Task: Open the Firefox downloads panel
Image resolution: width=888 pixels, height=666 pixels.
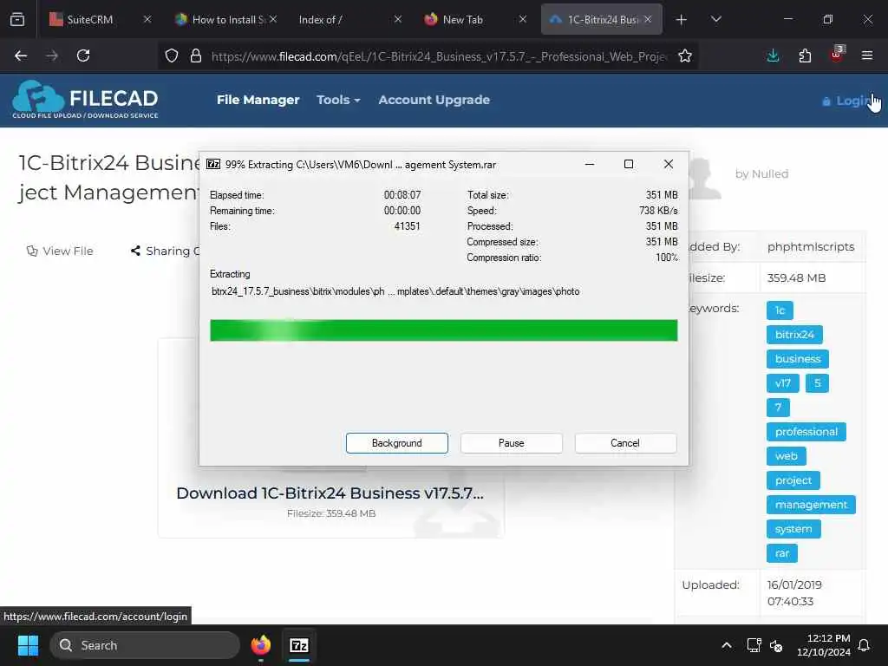Action: (x=773, y=55)
